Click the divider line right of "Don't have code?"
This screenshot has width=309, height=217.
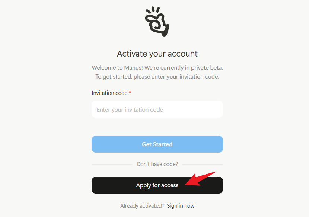203,164
